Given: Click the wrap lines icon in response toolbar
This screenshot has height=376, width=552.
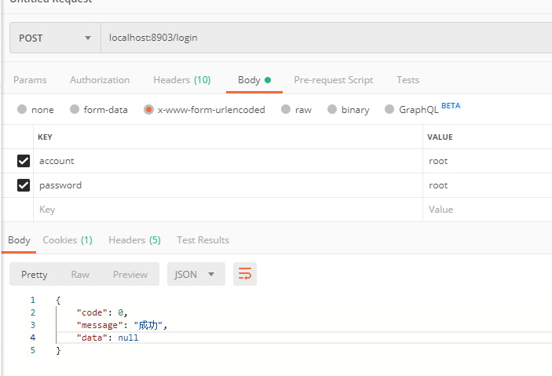Looking at the screenshot, I should click(x=245, y=274).
